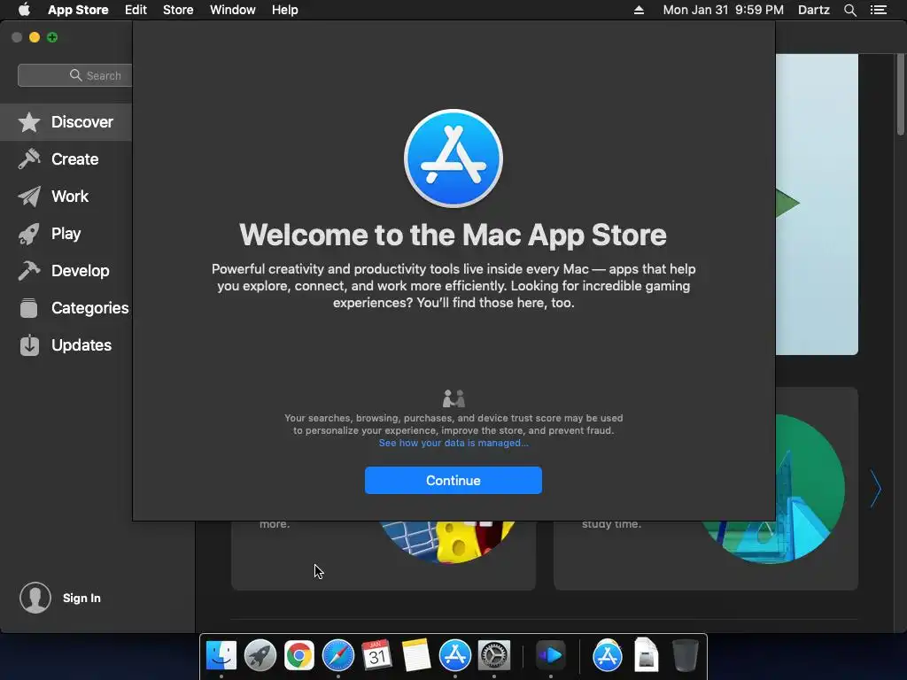Open Trash from the Dock
Screen dimensions: 907x680
[686, 655]
